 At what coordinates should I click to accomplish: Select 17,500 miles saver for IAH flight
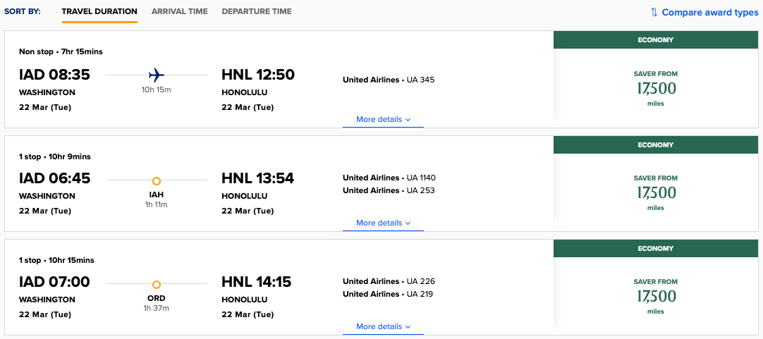(655, 192)
